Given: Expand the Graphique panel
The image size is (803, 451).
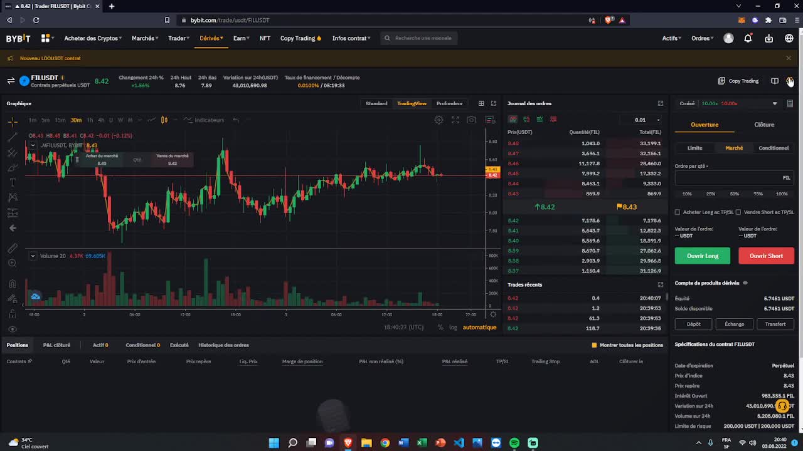Looking at the screenshot, I should (x=494, y=103).
